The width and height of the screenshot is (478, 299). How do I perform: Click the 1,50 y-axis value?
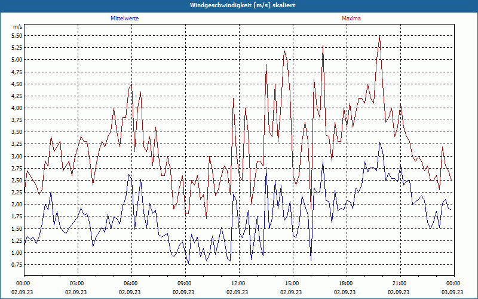tap(18, 228)
